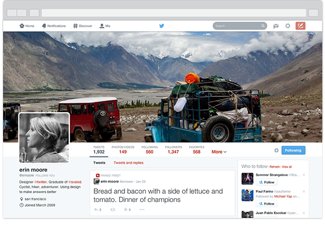The height and width of the screenshot is (229, 325).
Task: Click the search magnifier icon
Action: coord(263,26)
